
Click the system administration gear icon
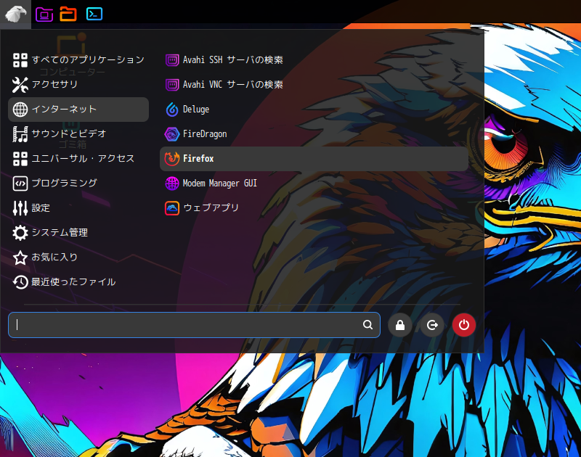click(20, 233)
